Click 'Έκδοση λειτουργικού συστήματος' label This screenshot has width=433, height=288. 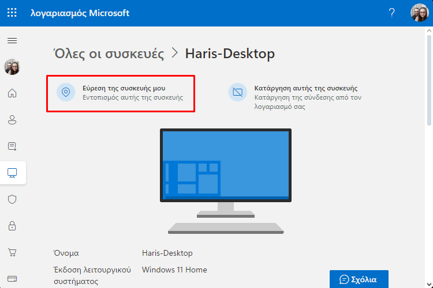[92, 275]
